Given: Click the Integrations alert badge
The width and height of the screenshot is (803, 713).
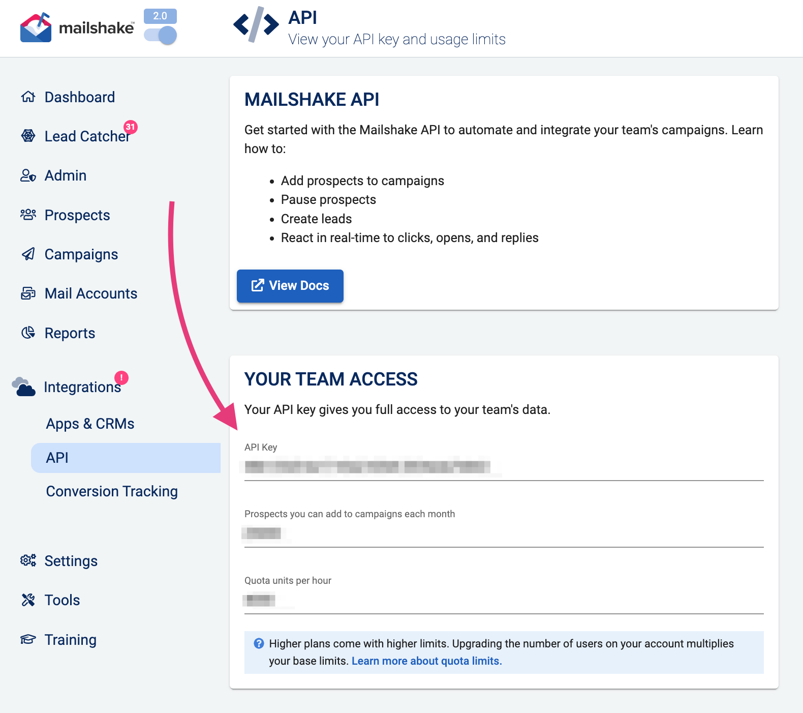Looking at the screenshot, I should (x=121, y=378).
